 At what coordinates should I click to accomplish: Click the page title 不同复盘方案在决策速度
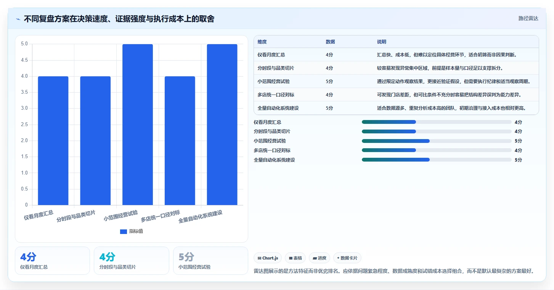(x=119, y=19)
